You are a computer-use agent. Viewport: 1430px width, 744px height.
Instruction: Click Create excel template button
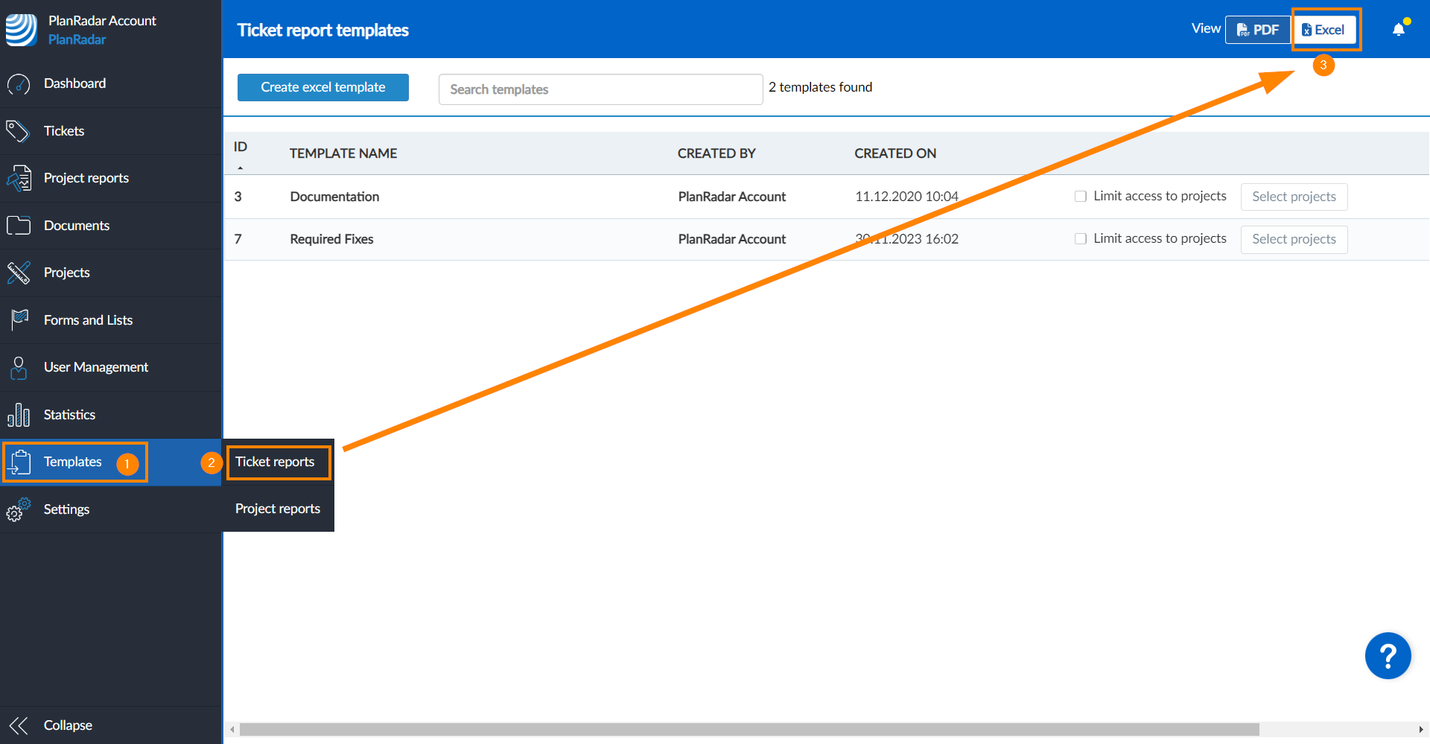pyautogui.click(x=323, y=87)
